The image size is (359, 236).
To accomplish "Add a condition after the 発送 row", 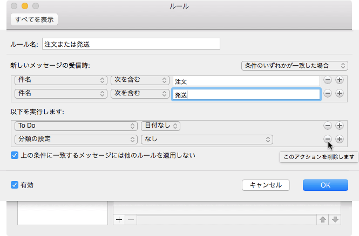I will click(x=340, y=93).
